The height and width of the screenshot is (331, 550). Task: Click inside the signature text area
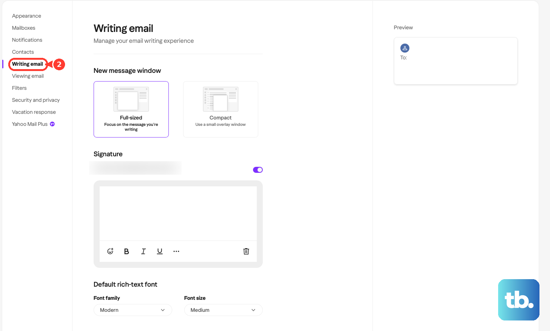(178, 213)
